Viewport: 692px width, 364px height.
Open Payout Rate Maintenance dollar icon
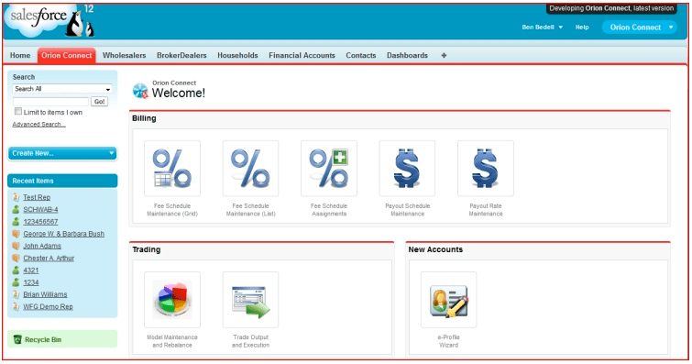tap(486, 169)
